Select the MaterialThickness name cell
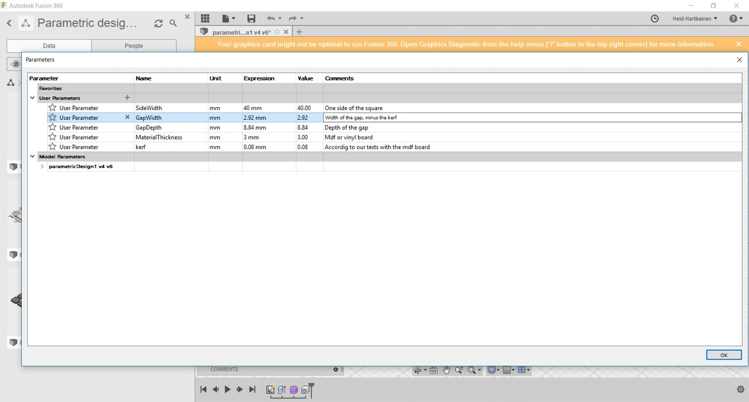749x402 pixels. (171, 137)
